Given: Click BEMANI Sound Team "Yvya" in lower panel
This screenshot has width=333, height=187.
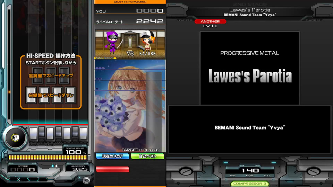Looking at the screenshot, I should pos(250,128).
